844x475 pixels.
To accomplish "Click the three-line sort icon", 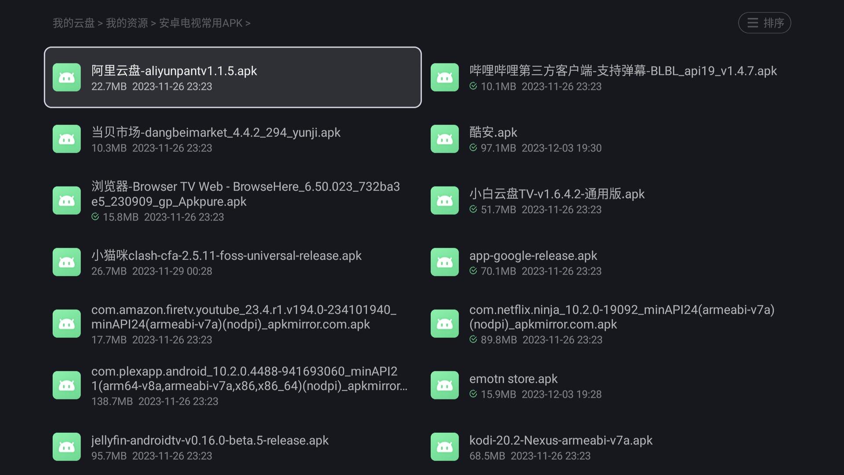I will [x=753, y=23].
